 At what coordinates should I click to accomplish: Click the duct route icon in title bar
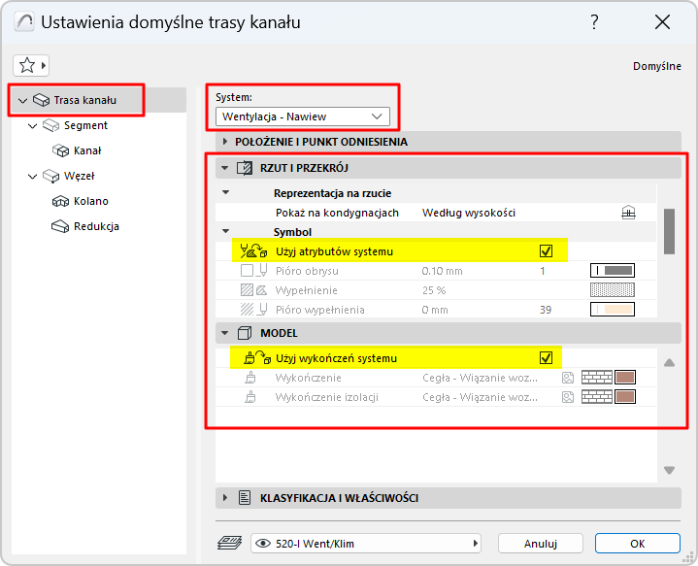click(x=24, y=21)
